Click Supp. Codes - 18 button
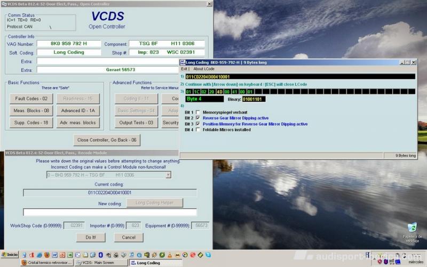 coord(31,123)
